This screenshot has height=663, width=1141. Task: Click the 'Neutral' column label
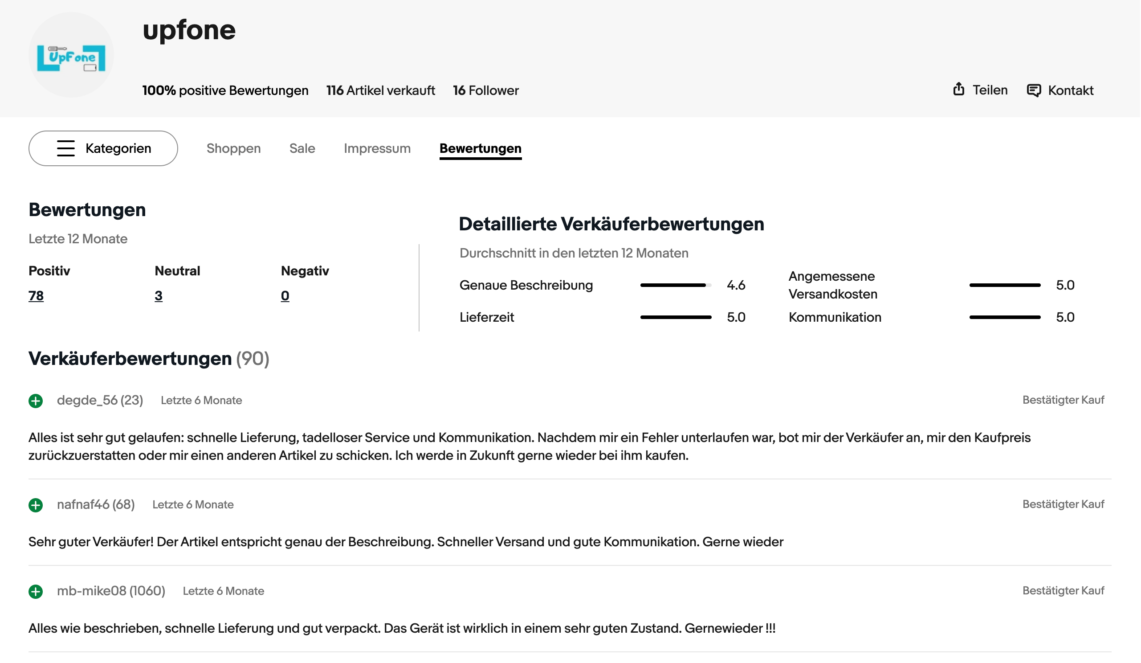tap(178, 271)
